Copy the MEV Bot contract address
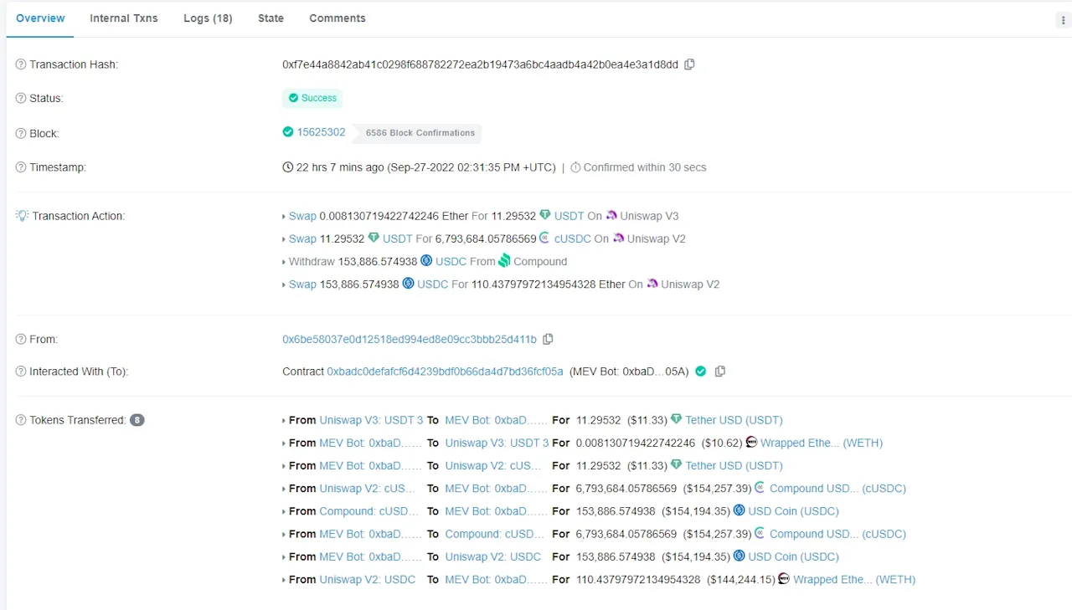The height and width of the screenshot is (610, 1072). click(719, 372)
